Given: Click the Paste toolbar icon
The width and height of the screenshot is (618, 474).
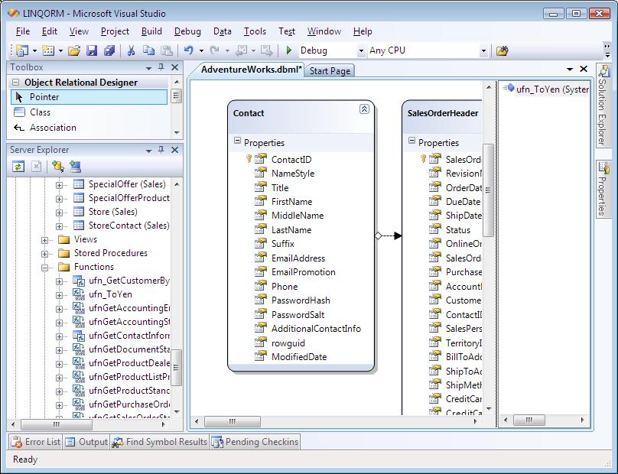Looking at the screenshot, I should point(167,50).
